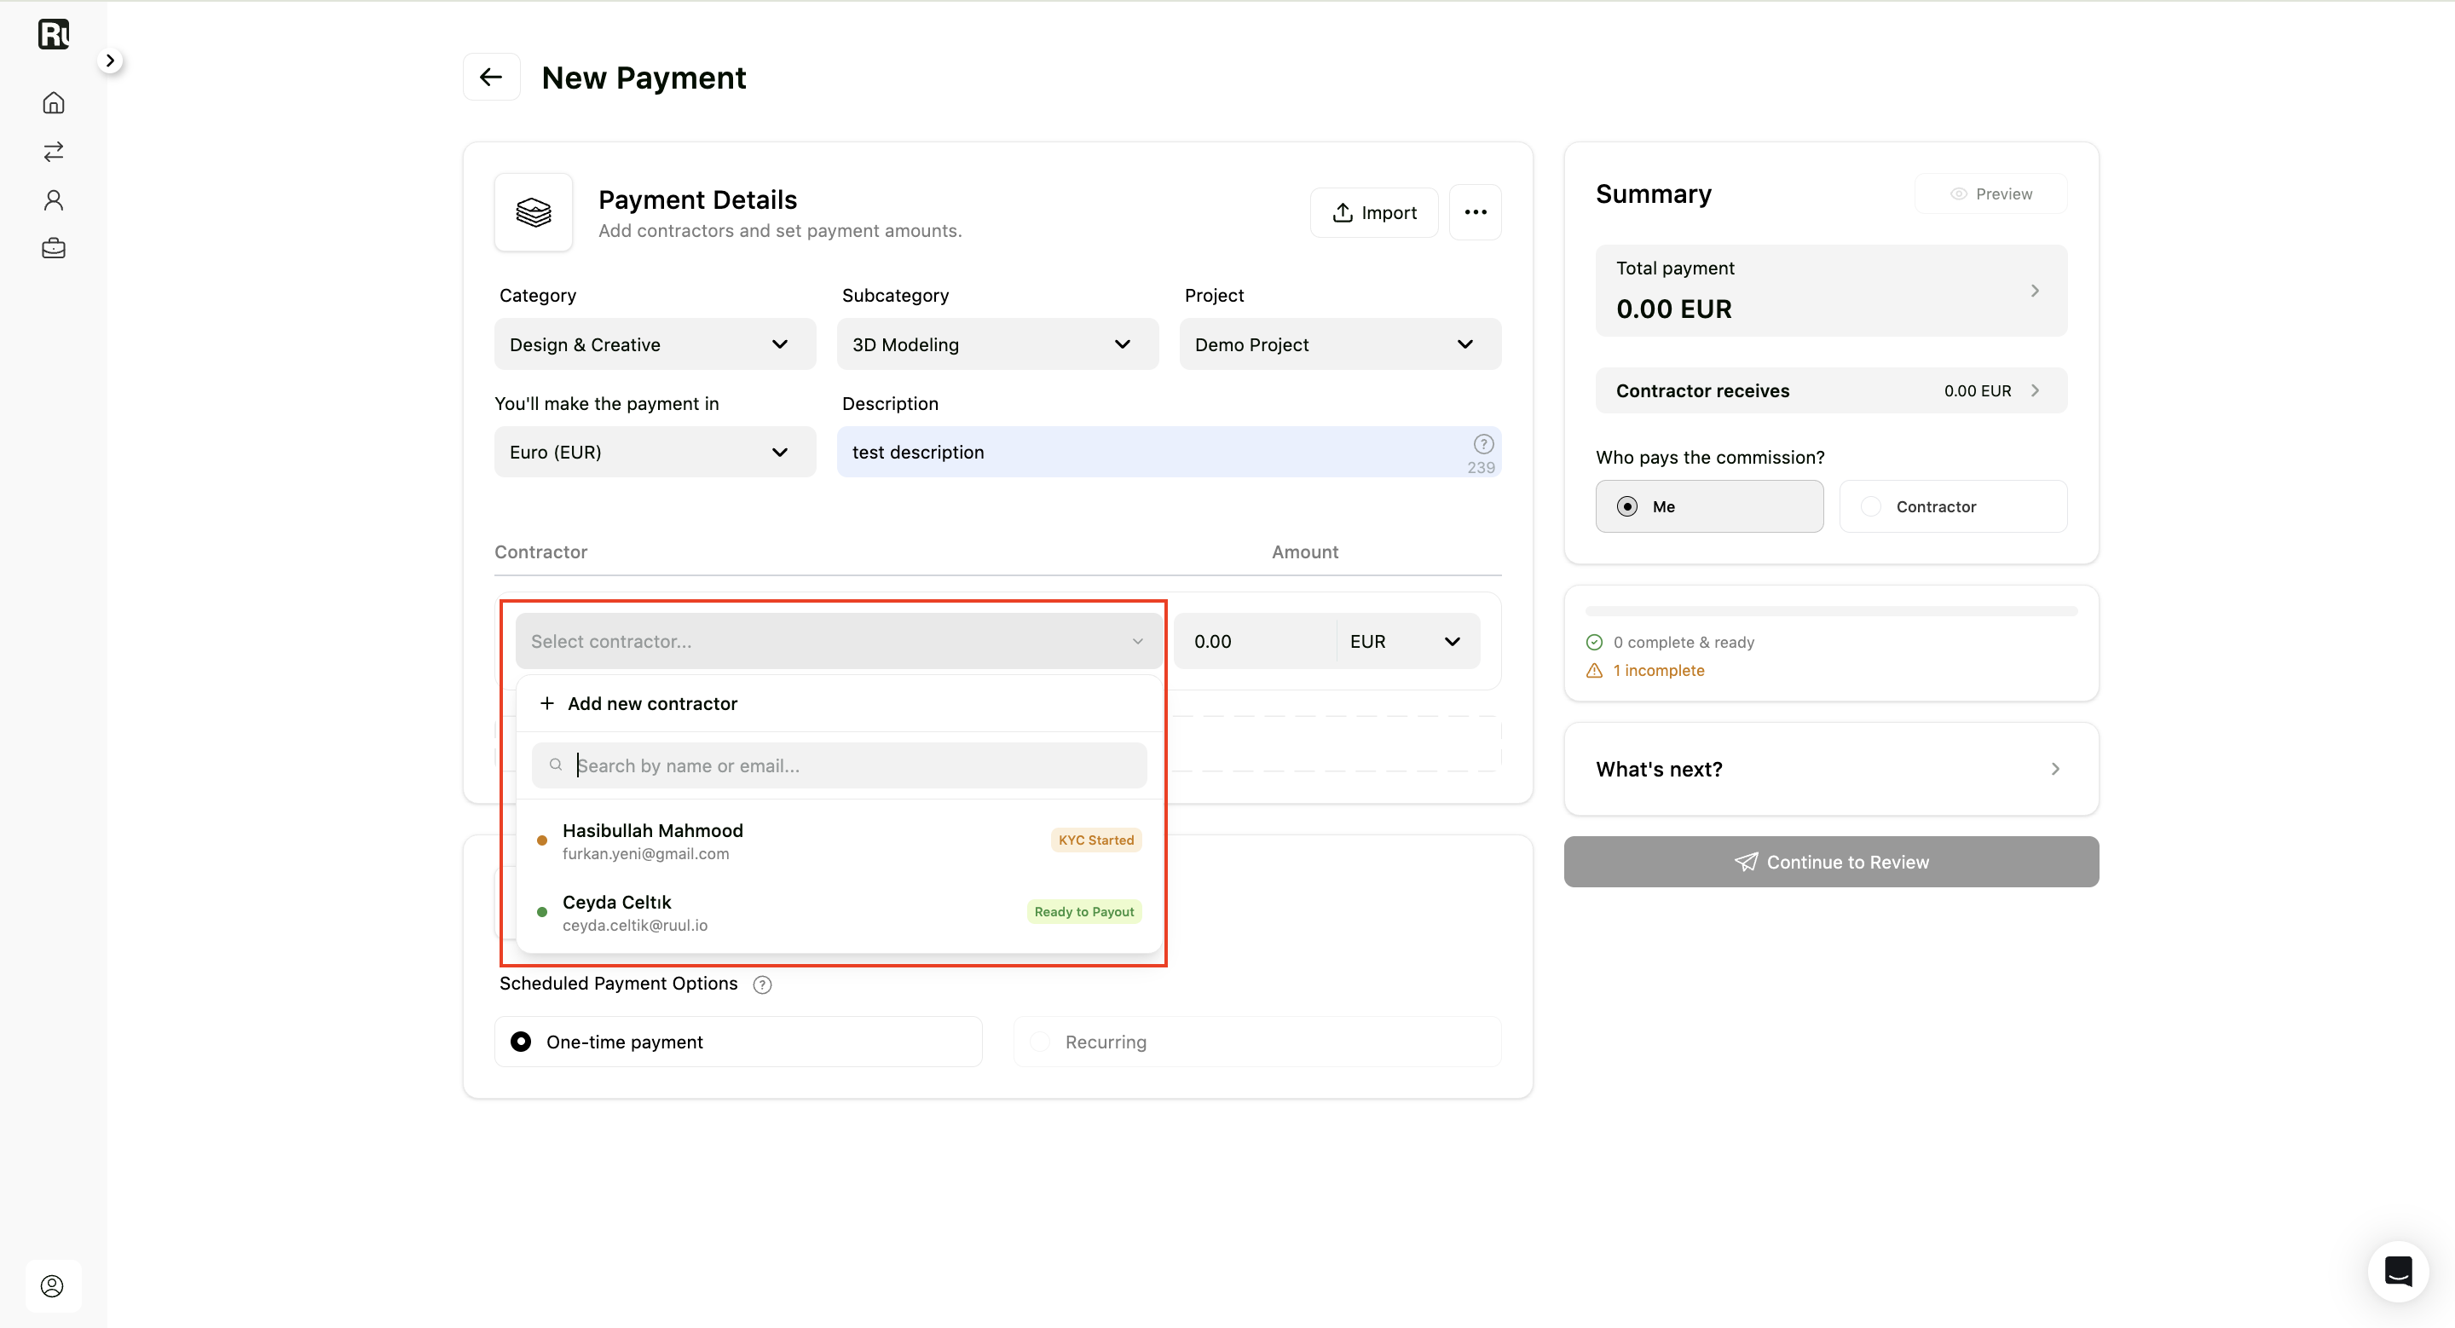This screenshot has width=2455, height=1328.
Task: Select Contractor as commission payer
Action: coord(1952,507)
